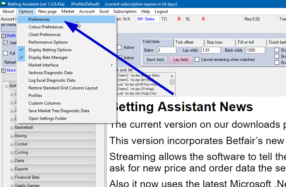Click the red X next to SL
286x187 pixels.
(x=203, y=19)
